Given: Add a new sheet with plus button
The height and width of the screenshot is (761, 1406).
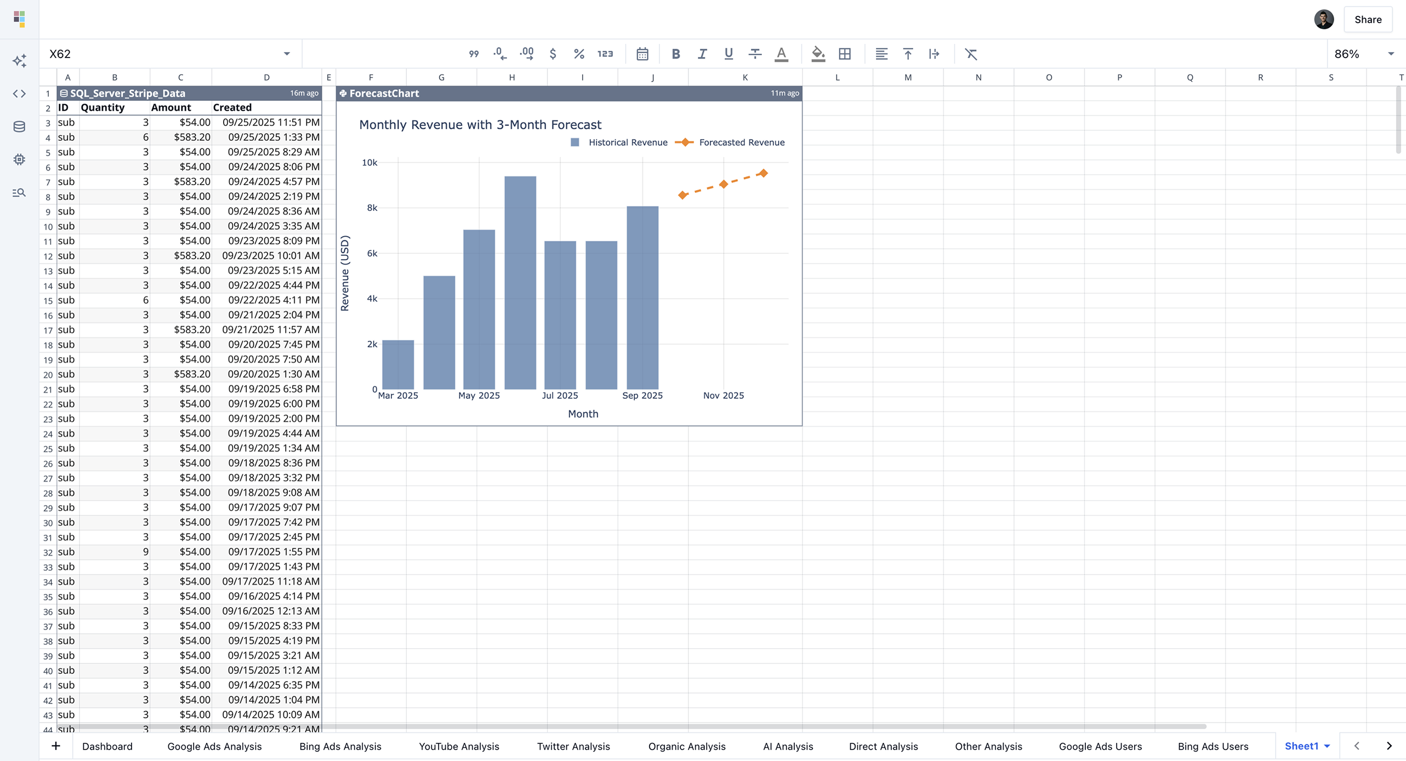Looking at the screenshot, I should 55,746.
